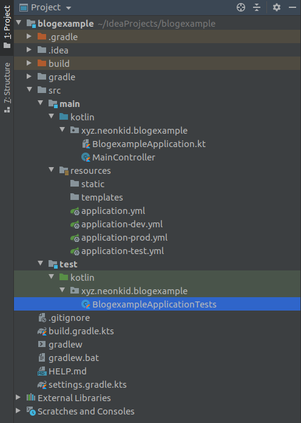Hide the Project tool window with minus icon

[x=293, y=7]
